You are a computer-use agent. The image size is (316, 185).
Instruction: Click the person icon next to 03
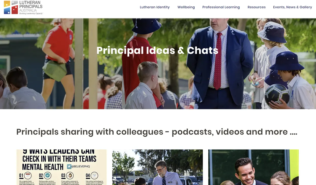click(70, 175)
